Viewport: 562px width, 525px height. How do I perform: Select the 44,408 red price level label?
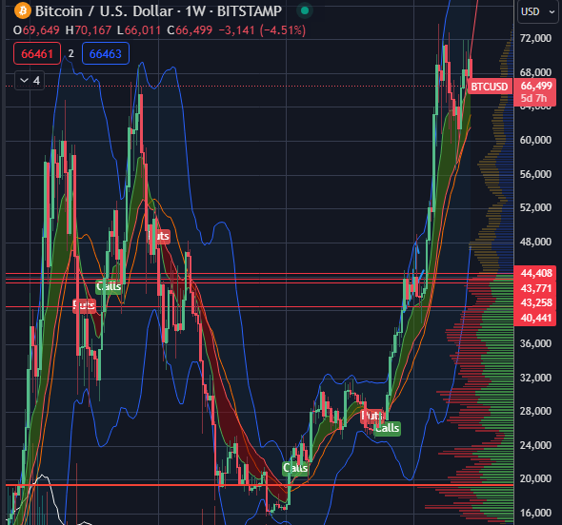(535, 273)
